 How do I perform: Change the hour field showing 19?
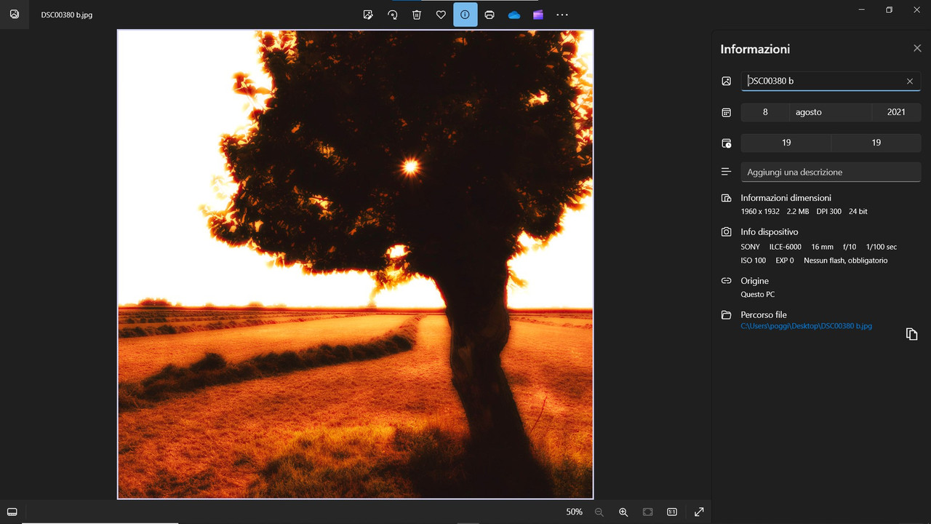click(x=786, y=143)
